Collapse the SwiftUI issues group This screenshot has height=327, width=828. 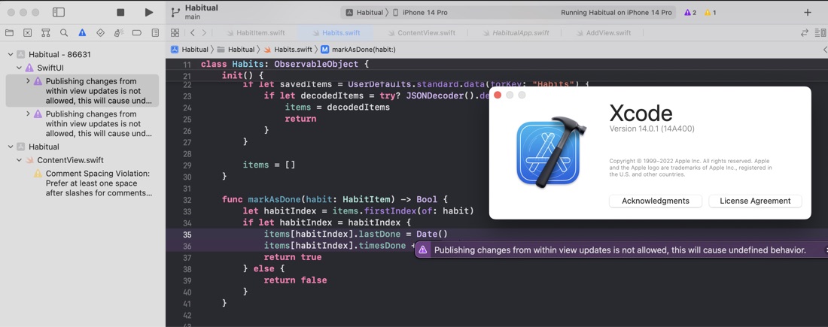tap(19, 68)
